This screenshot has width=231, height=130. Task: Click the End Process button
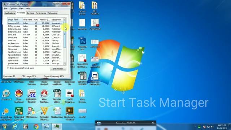tap(58, 69)
